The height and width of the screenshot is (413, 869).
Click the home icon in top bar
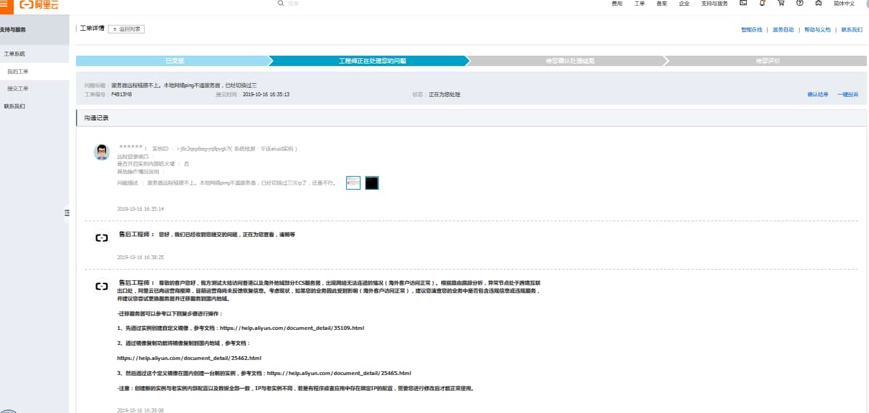click(819, 3)
